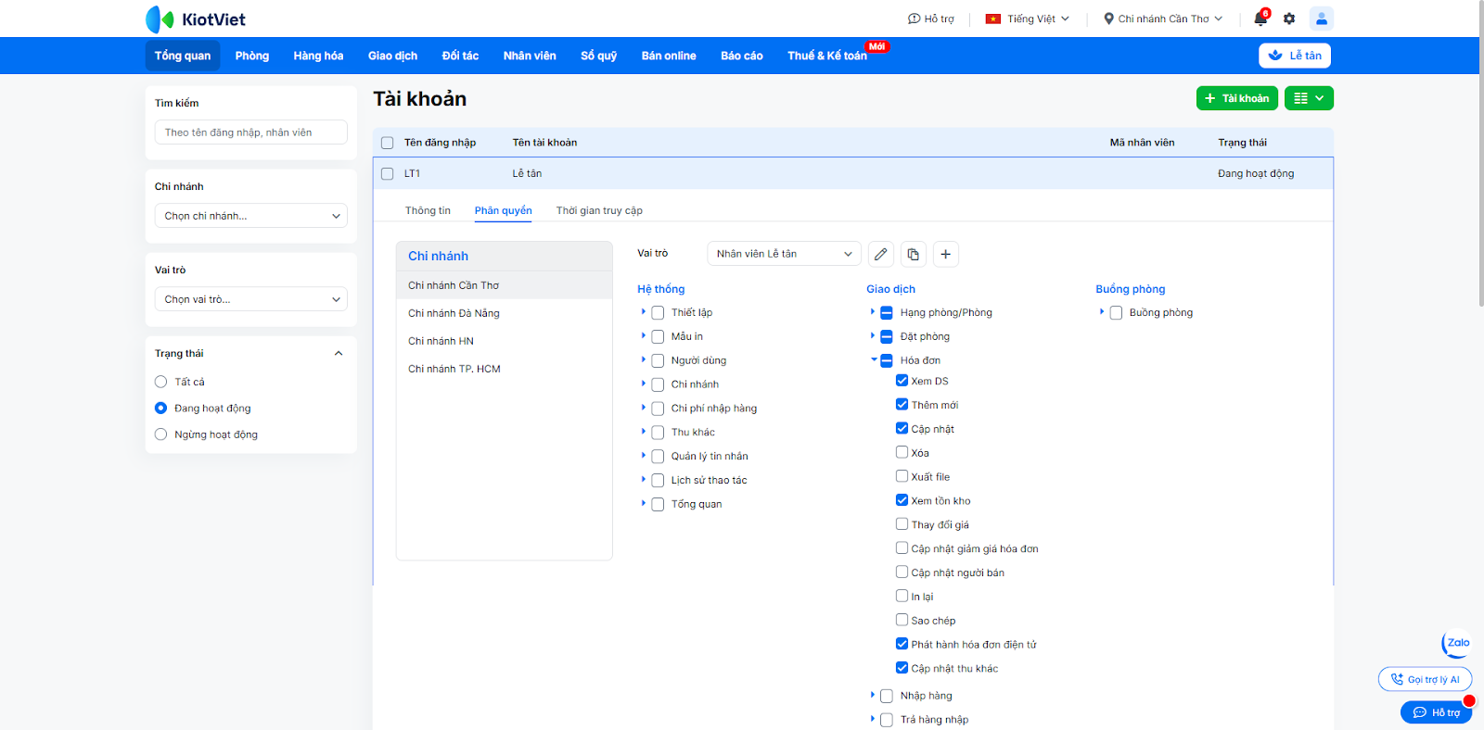Open the Phòng menu
The width and height of the screenshot is (1484, 730).
(x=252, y=56)
